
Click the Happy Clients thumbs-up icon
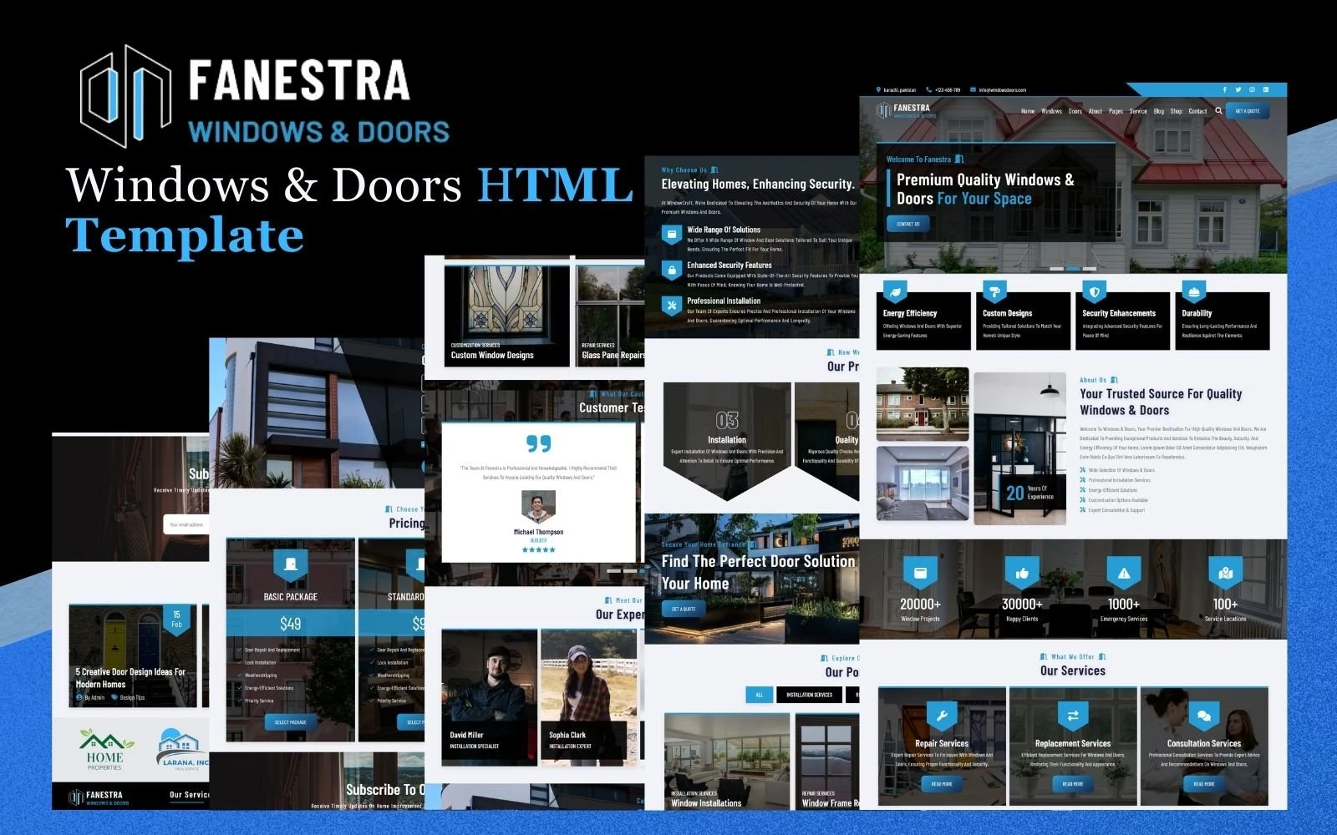tap(1022, 574)
